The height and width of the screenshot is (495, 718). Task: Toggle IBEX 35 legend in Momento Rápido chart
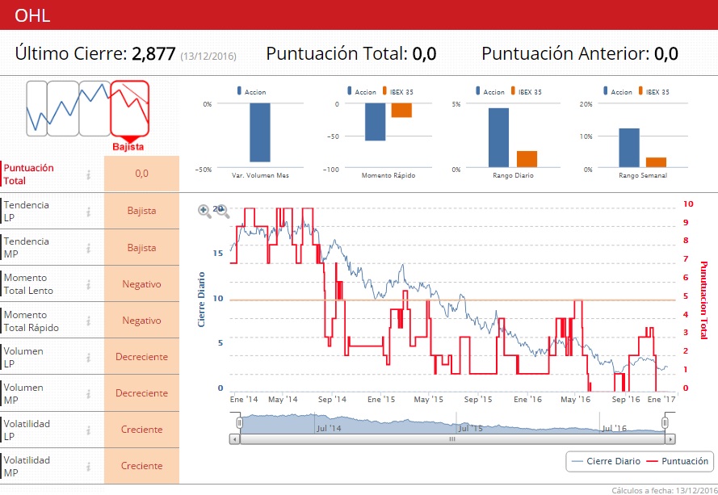tap(398, 91)
